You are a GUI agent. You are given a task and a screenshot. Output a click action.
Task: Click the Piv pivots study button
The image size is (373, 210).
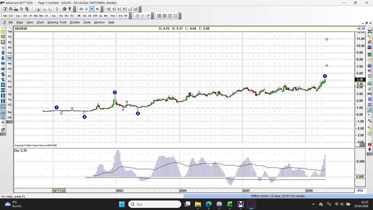10,76
